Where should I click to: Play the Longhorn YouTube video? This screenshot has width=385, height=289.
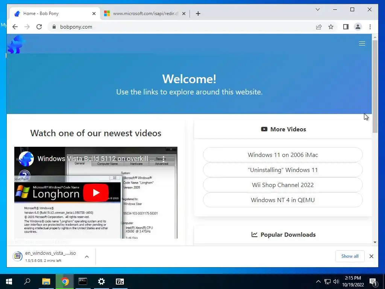click(96, 192)
